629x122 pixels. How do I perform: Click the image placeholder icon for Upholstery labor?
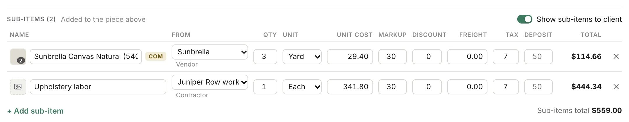pos(18,87)
